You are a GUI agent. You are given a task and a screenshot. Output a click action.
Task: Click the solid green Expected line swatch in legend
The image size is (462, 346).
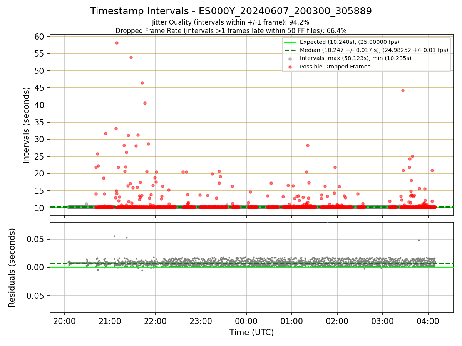[290, 42]
